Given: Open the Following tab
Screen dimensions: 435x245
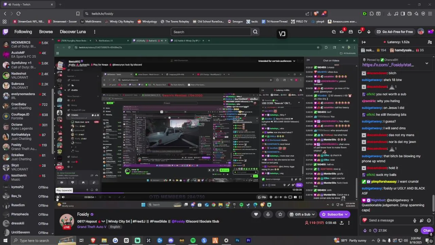Looking at the screenshot, I should tap(23, 32).
